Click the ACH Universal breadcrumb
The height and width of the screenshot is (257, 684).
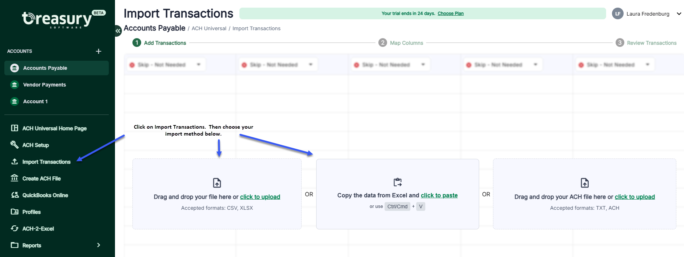click(209, 28)
